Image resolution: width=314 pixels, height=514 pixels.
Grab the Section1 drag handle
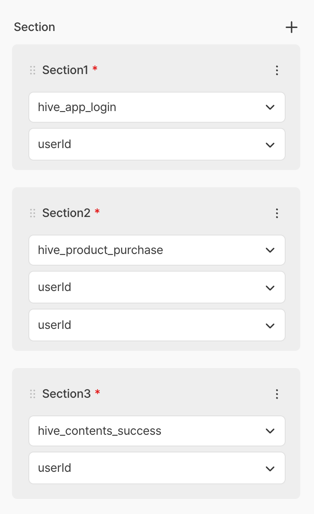pyautogui.click(x=33, y=70)
